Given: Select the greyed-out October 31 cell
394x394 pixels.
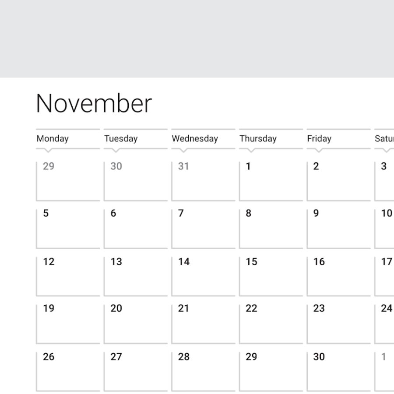Looking at the screenshot, I should 203,181.
